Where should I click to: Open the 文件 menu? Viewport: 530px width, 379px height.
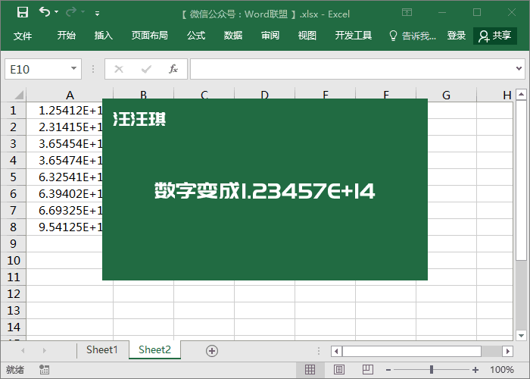[23, 36]
